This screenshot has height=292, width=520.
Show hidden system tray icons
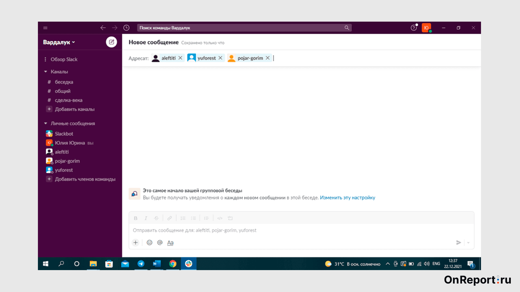click(x=388, y=264)
